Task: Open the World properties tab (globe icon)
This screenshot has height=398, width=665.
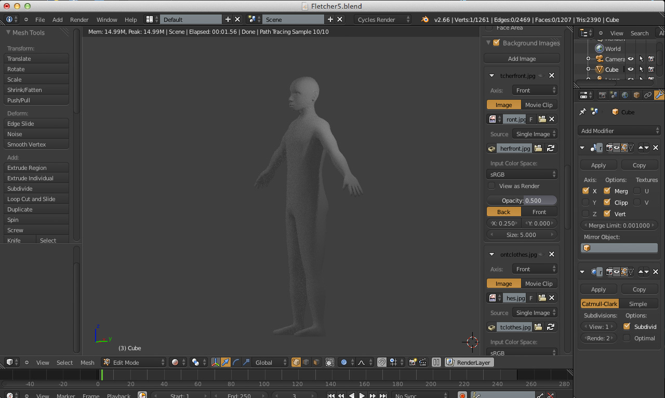Action: coord(625,95)
